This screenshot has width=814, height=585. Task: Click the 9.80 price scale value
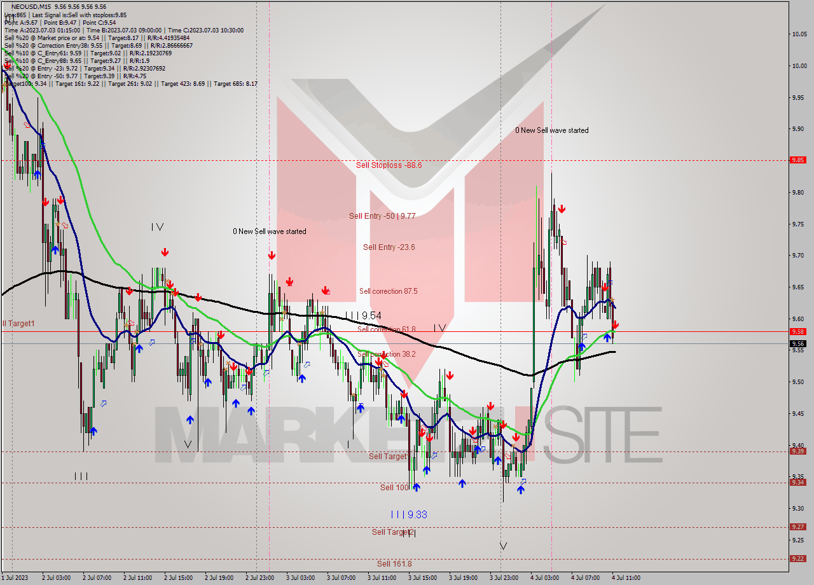pos(797,192)
